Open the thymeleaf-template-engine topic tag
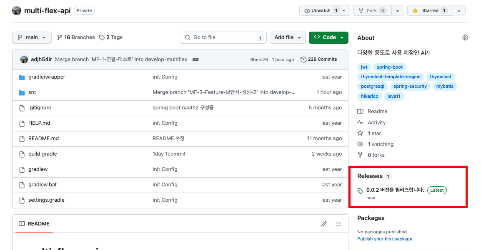 coord(391,77)
